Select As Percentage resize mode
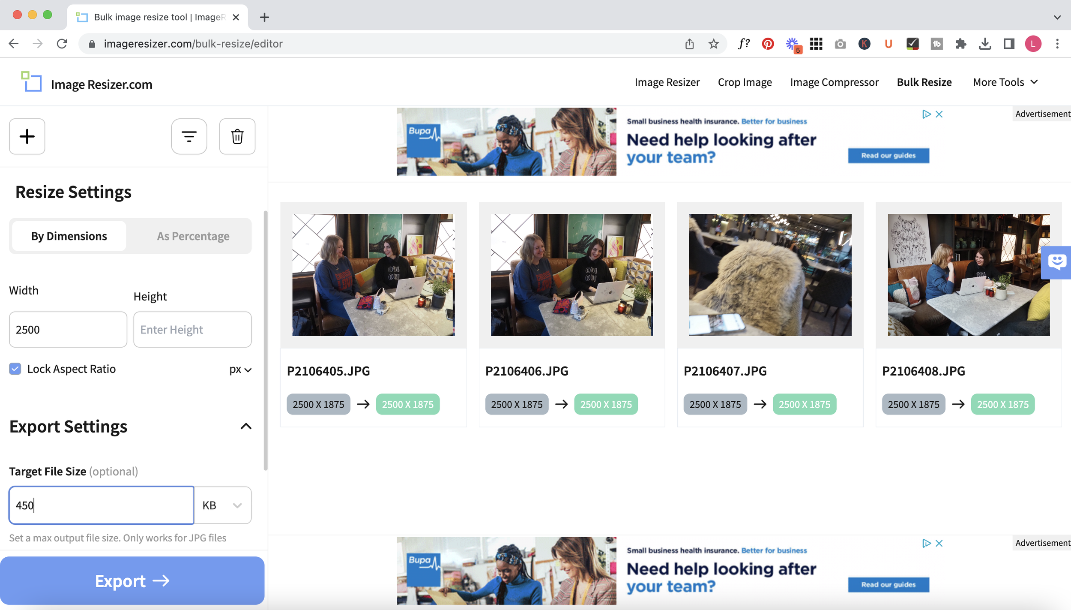The height and width of the screenshot is (610, 1071). pos(193,236)
